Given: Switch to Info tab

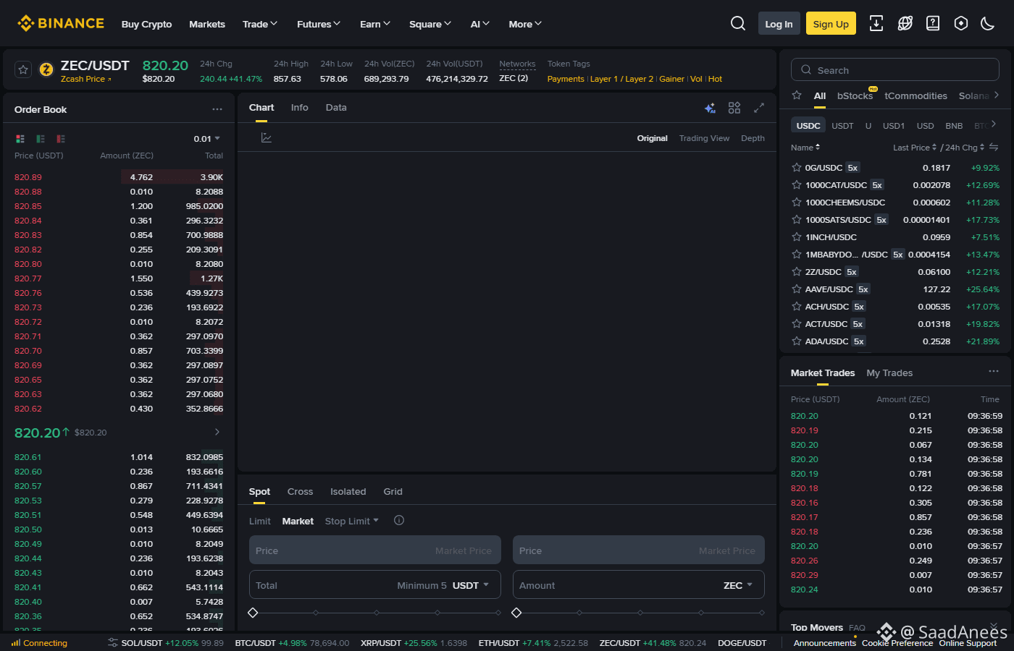Looking at the screenshot, I should click(300, 107).
